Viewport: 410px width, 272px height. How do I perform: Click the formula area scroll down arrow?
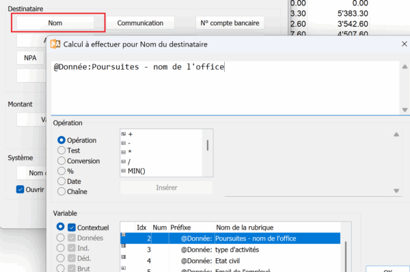pos(405,110)
